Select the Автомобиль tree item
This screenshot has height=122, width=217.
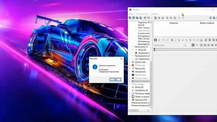click(x=140, y=75)
